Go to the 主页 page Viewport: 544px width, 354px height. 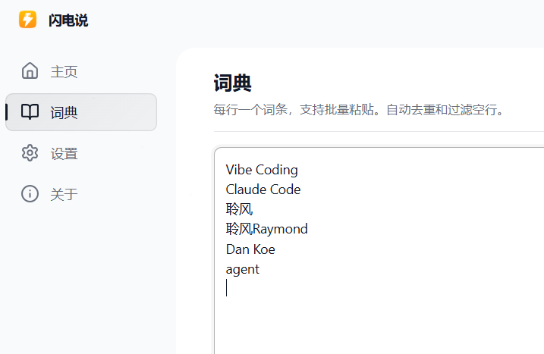[x=64, y=72]
